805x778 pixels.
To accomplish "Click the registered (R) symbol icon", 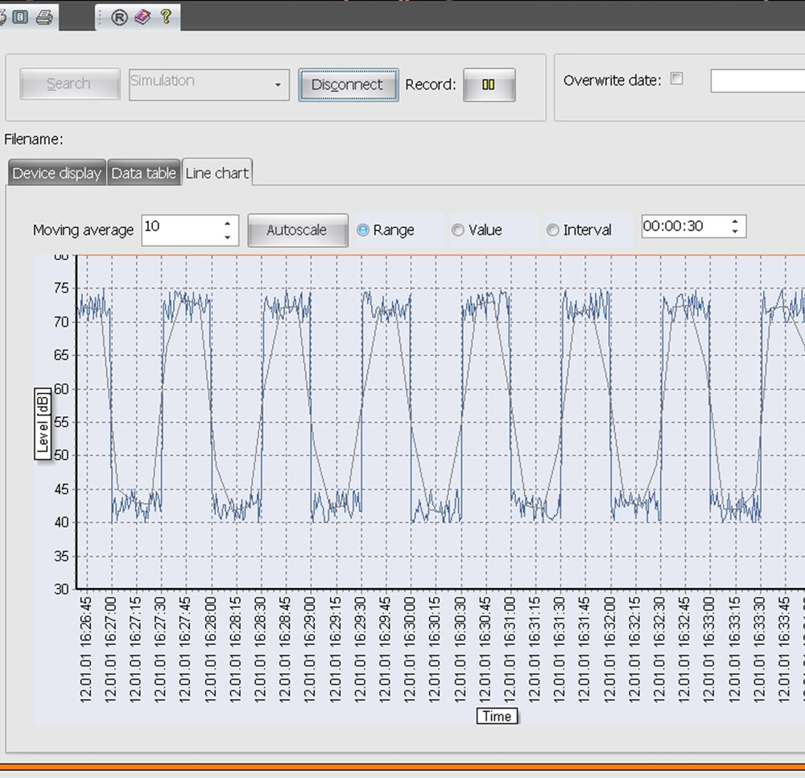I will pos(119,17).
